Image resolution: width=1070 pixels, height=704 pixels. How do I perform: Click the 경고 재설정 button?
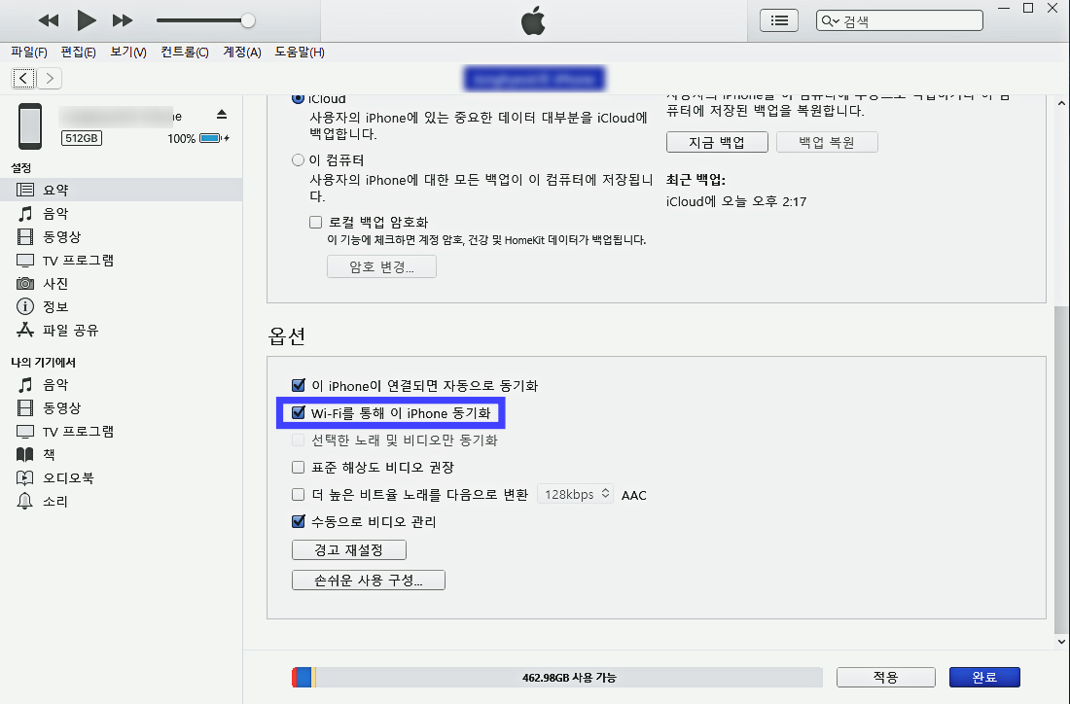pos(348,549)
